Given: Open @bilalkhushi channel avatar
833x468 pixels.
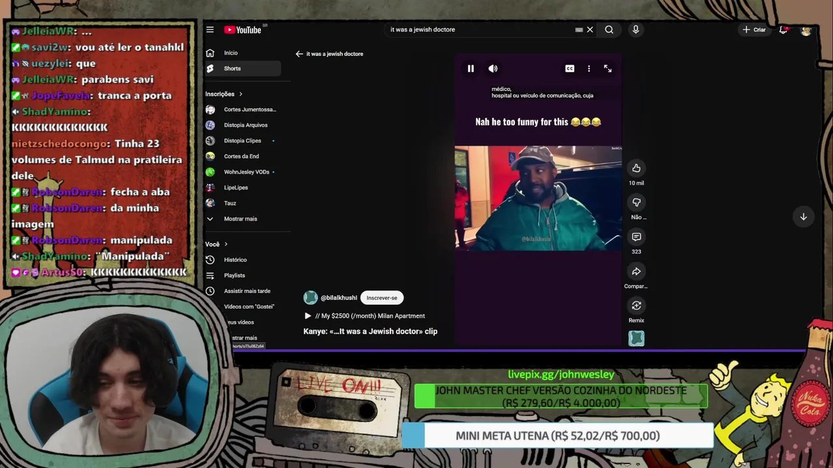Looking at the screenshot, I should tap(310, 298).
